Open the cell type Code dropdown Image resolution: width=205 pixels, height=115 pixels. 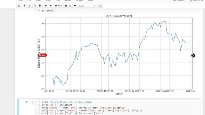click(87, 6)
